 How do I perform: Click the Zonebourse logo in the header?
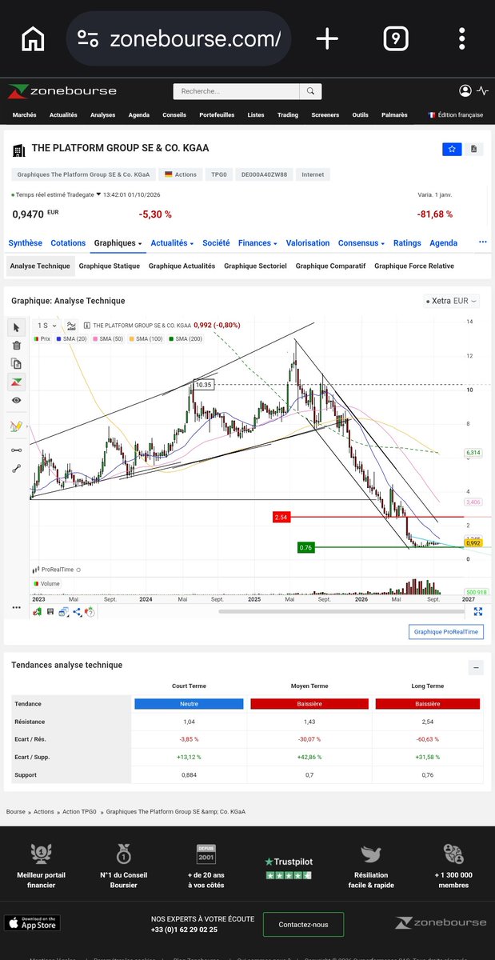tap(62, 91)
